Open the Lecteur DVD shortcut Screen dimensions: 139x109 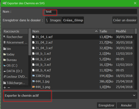pyautogui.click(x=16, y=77)
